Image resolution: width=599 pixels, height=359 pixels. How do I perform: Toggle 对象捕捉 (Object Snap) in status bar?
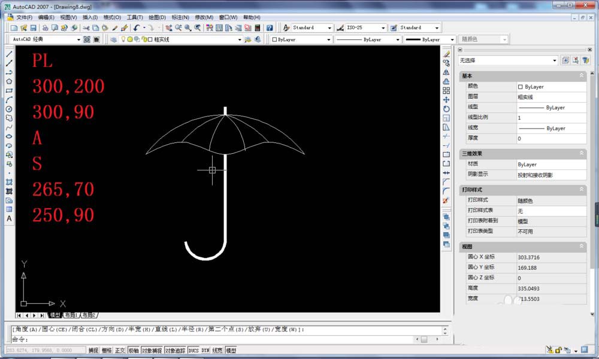(x=152, y=351)
